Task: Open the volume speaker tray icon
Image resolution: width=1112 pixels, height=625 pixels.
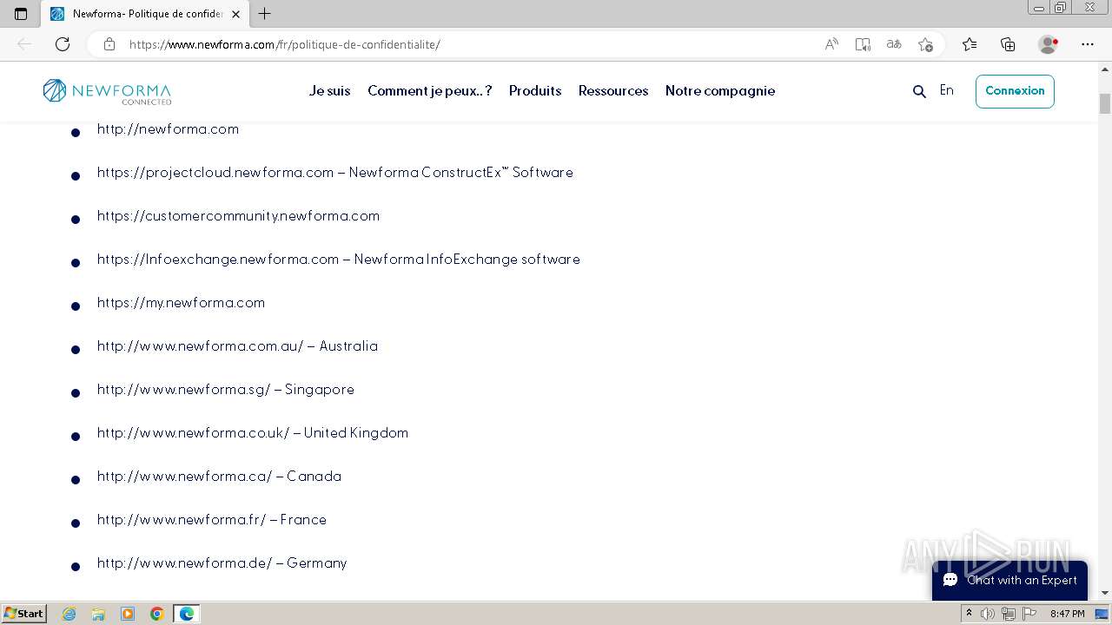Action: [988, 614]
